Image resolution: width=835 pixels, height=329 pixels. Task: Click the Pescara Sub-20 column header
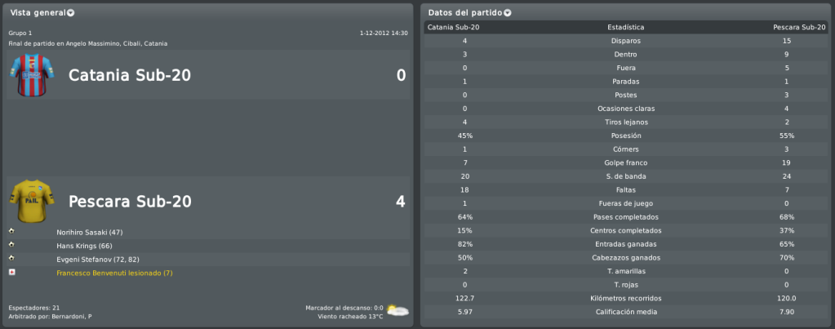click(797, 27)
